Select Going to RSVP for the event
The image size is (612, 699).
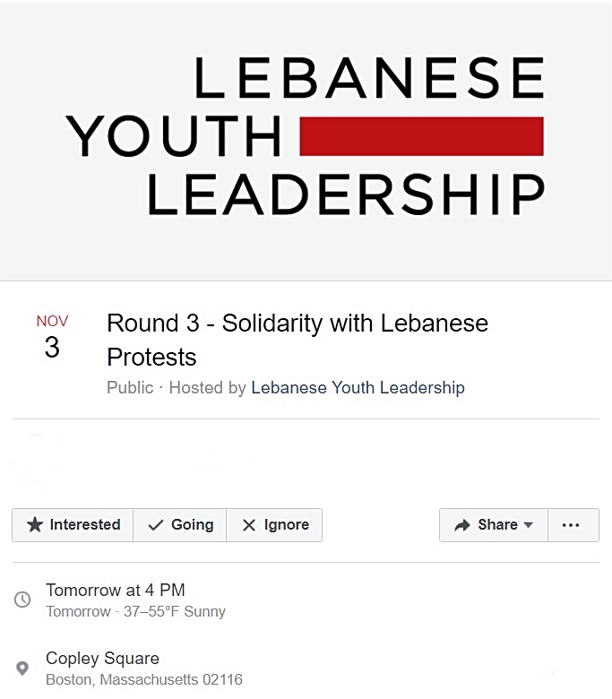180,525
